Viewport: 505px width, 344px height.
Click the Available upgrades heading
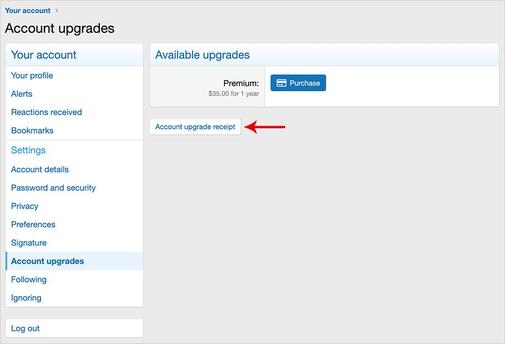tap(203, 55)
